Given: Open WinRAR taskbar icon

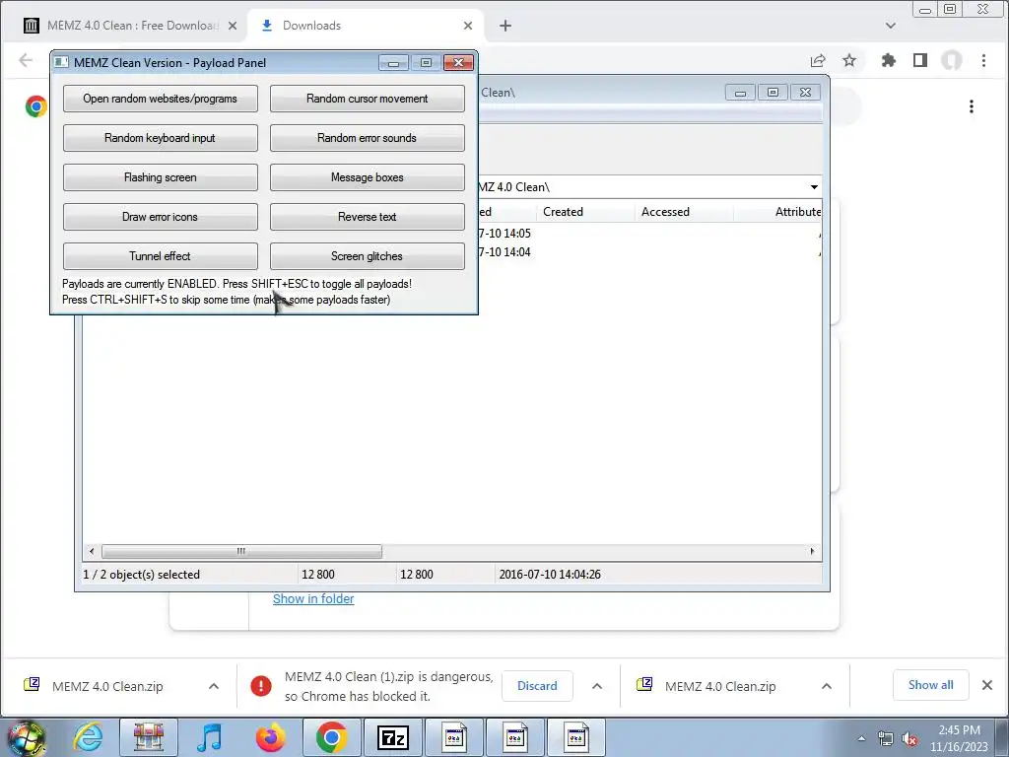Looking at the screenshot, I should pyautogui.click(x=149, y=737).
